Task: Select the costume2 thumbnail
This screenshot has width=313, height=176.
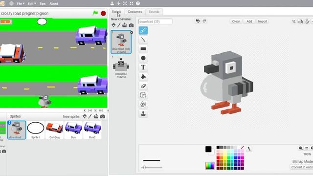Action: 121,67
